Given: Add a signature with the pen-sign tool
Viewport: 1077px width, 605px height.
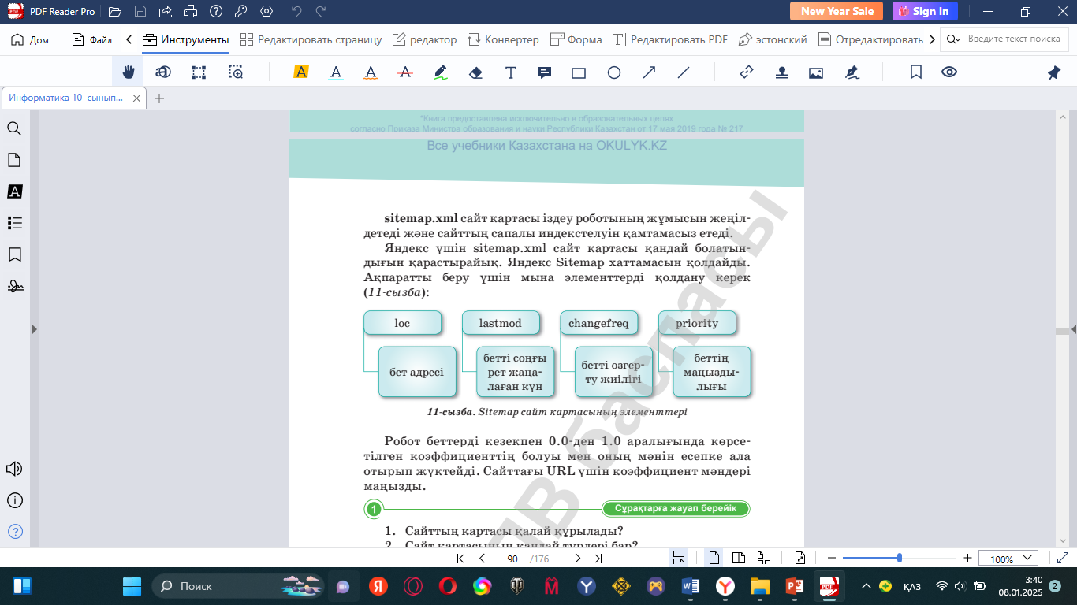Looking at the screenshot, I should [852, 72].
